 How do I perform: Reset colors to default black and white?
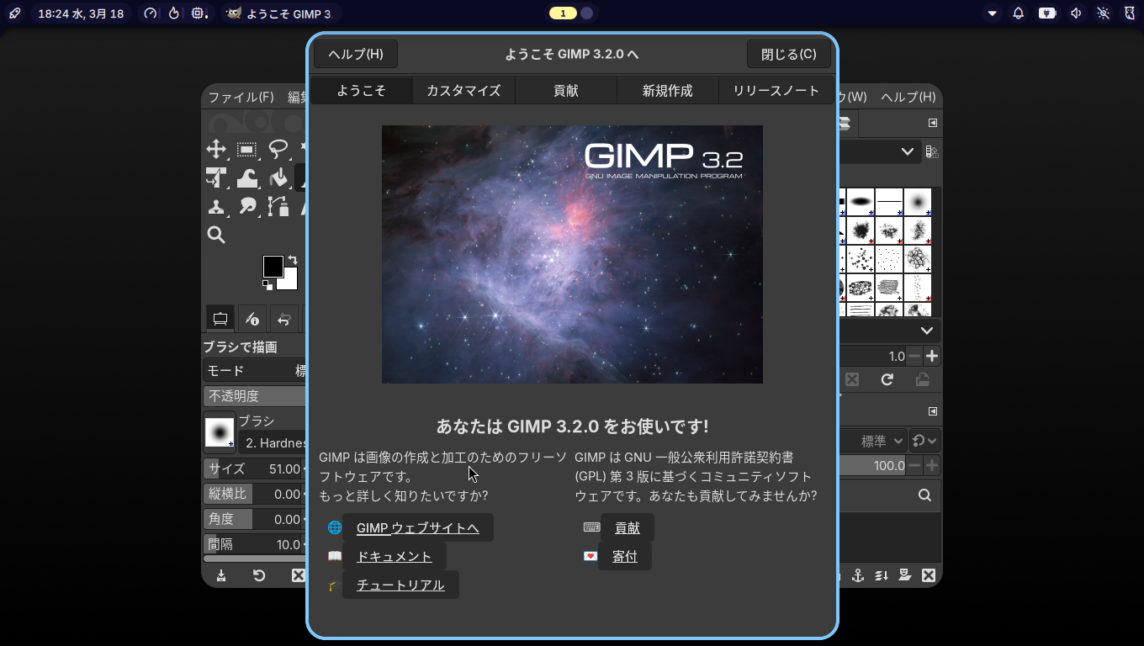(x=267, y=285)
